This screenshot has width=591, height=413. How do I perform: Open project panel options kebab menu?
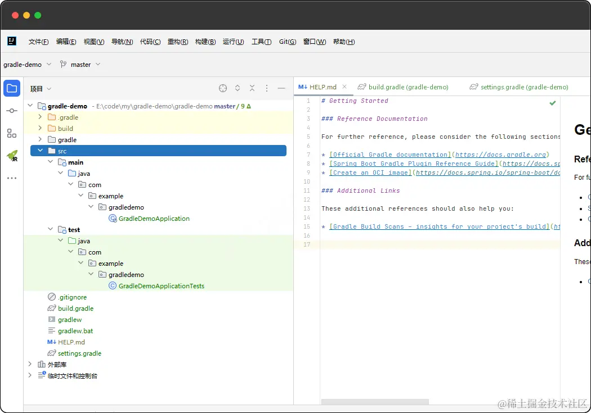coord(266,88)
